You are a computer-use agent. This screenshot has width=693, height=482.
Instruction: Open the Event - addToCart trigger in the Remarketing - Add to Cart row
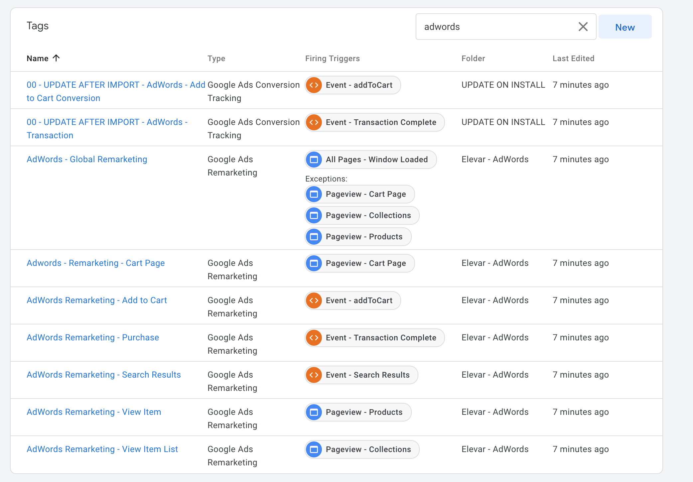pos(353,301)
